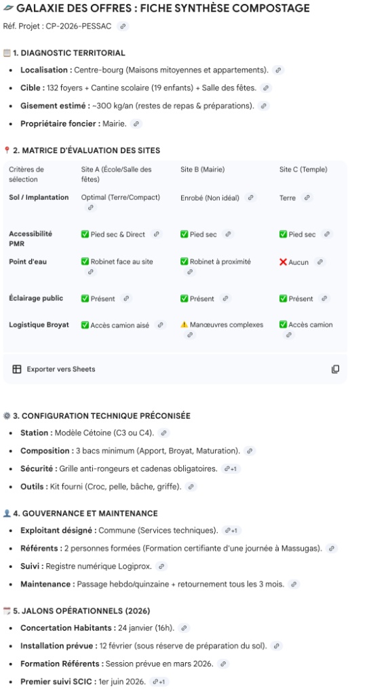The height and width of the screenshot is (694, 369).
Task: Click link chip beside Propriétaire foncier Mairie
Action: click(136, 124)
